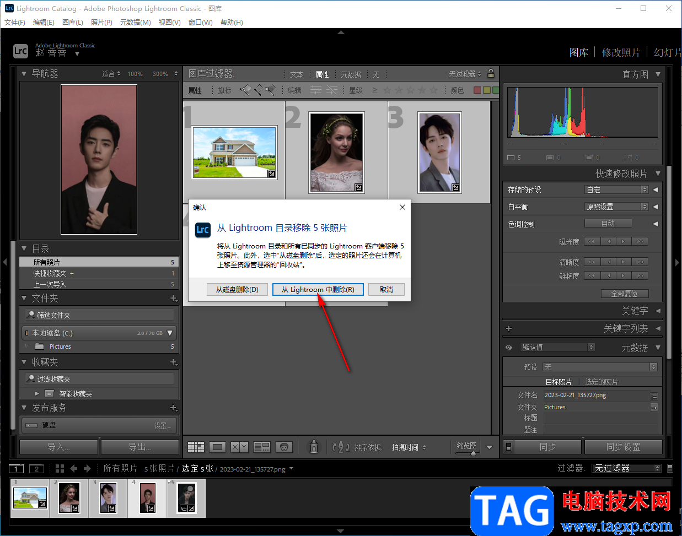
Task: Add keyword list entry with plus icon
Action: pyautogui.click(x=509, y=328)
